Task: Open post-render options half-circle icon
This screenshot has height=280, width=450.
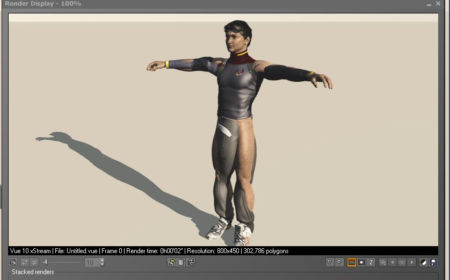Action: [x=424, y=262]
